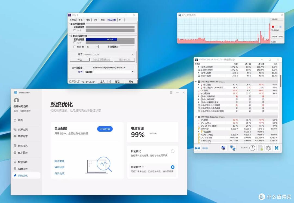
Task: Open the 省电检测 power saving check link
Action: tap(59, 167)
